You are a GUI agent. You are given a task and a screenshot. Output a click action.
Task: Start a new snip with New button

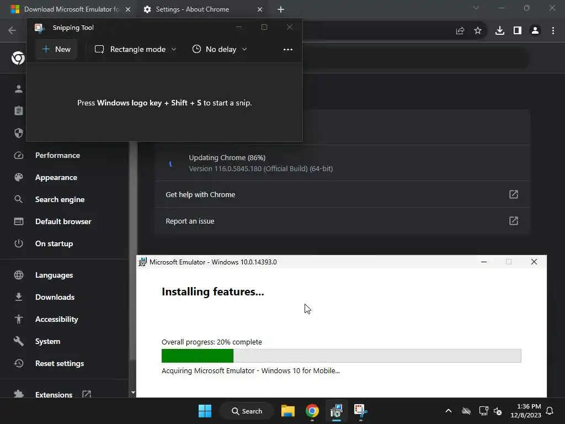tap(56, 49)
